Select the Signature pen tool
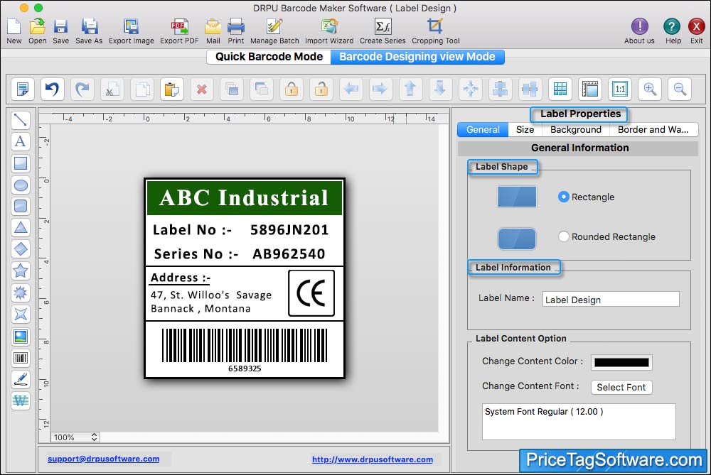Viewport: 711px width, 475px height. click(x=21, y=379)
